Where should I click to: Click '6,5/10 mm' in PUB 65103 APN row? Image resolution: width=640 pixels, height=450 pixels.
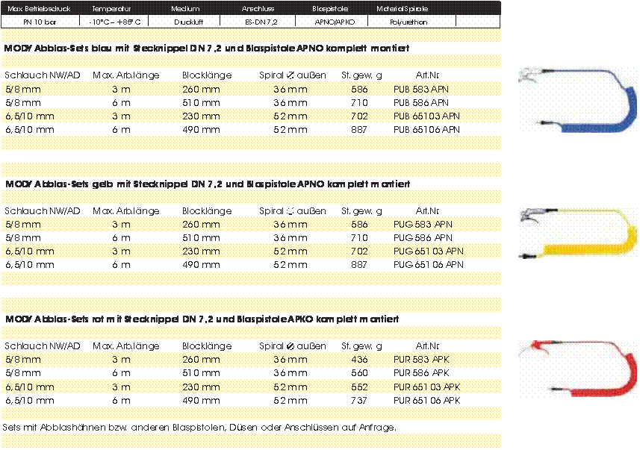coord(30,116)
